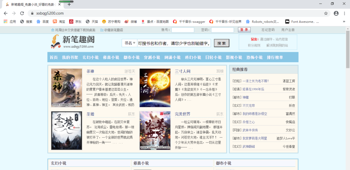
Task: Open the 千千音乐-听见世界 bookmark
Action: pyautogui.click(x=226, y=22)
